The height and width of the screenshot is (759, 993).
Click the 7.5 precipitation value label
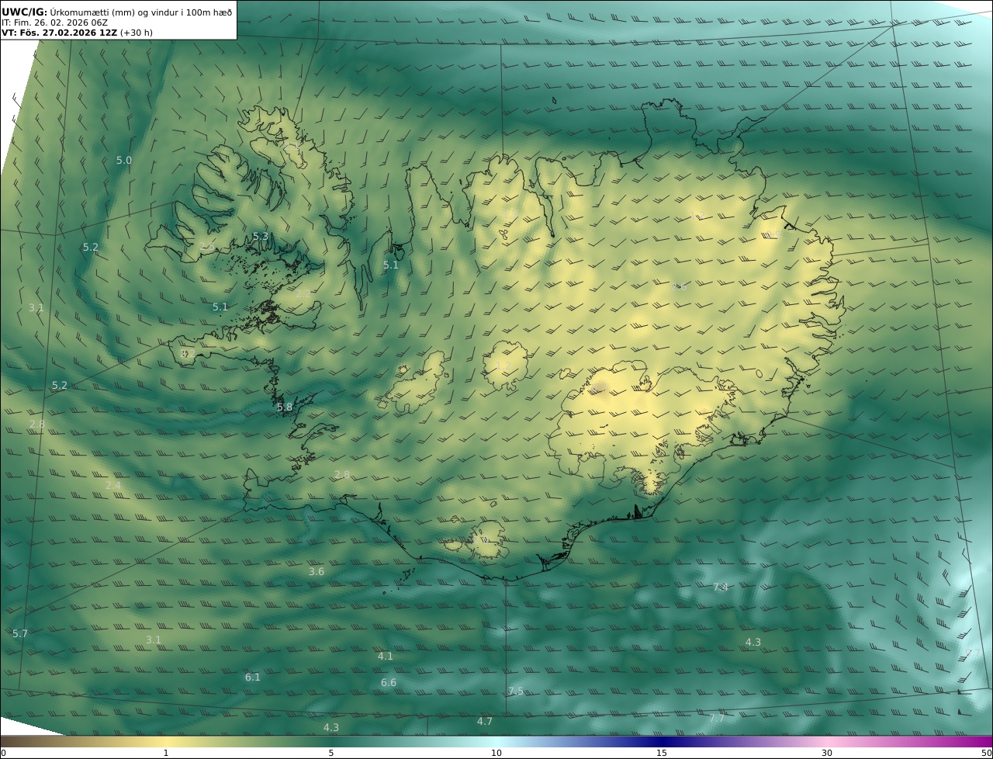[516, 691]
